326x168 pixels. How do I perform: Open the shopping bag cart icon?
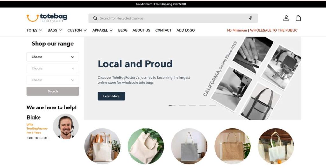tap(298, 18)
